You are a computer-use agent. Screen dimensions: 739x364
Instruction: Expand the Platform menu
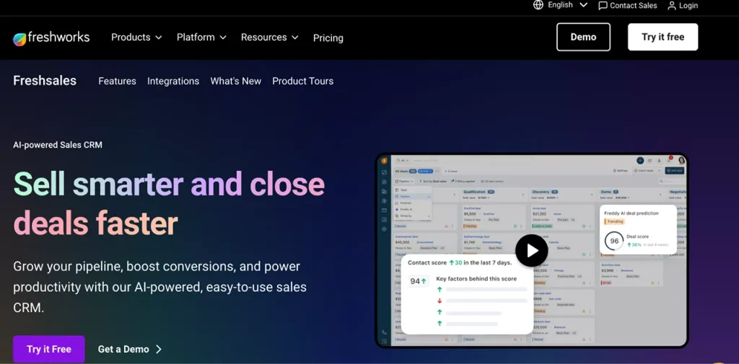pos(201,37)
